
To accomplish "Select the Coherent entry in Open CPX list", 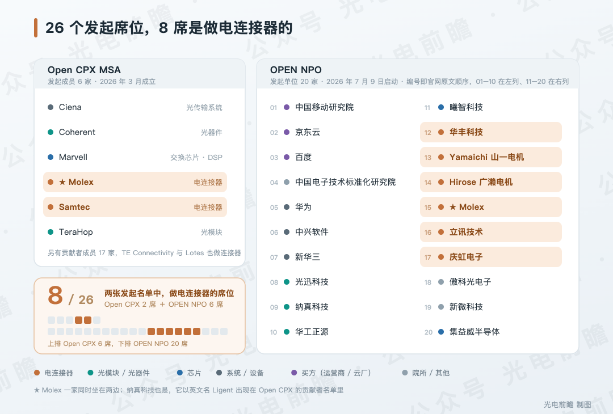I will coord(135,132).
